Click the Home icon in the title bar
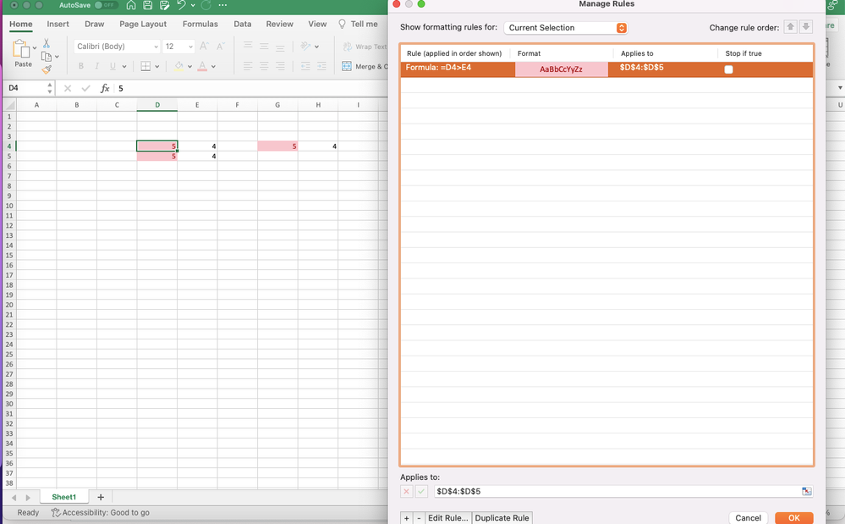Screen dimensions: 845x524 point(131,5)
